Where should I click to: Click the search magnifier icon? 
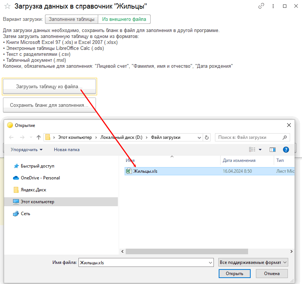click(x=285, y=137)
